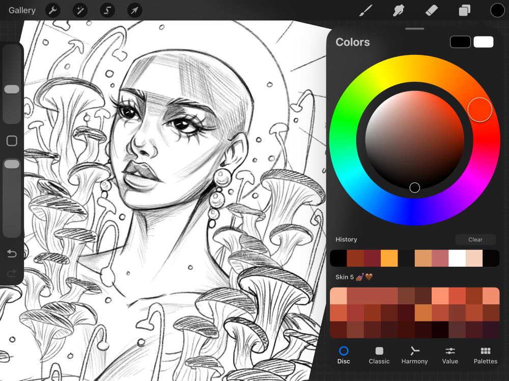Pick an orange swatch from History
Screen dimensions: 509x381
click(x=390, y=258)
